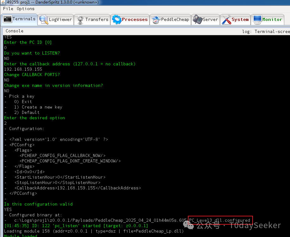Viewport: 290px width, 237px height.
Task: Click the Processes gear icon
Action: point(117,19)
